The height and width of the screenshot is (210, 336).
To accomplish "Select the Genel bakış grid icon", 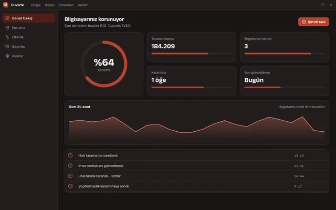I will coord(7,18).
